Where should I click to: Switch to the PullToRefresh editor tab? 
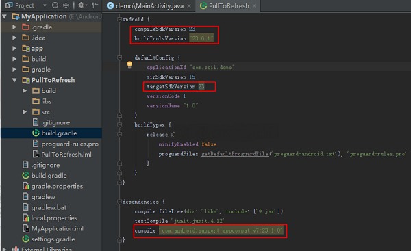(229, 5)
